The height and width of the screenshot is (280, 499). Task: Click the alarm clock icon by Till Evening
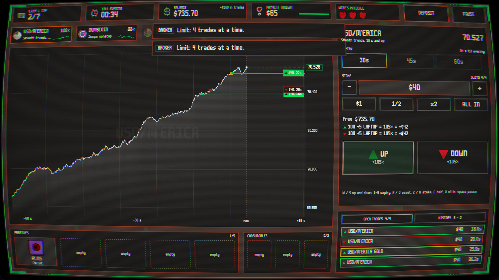(x=94, y=13)
